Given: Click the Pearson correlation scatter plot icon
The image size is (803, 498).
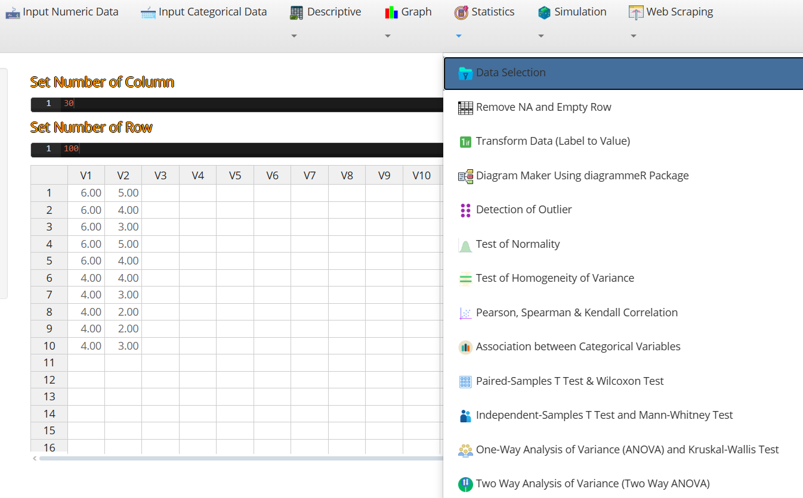Looking at the screenshot, I should point(465,313).
